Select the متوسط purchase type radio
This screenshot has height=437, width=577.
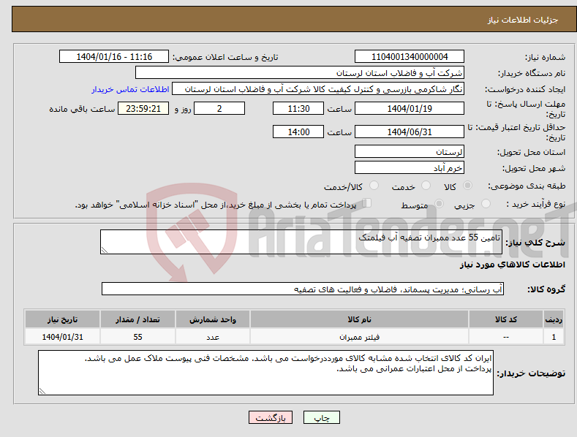click(439, 203)
